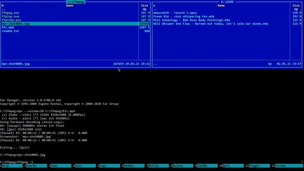Click the 'Screenshot: mpv-shot0001.jpg' output line
Screen dimensions: 304x171
(x=26, y=137)
